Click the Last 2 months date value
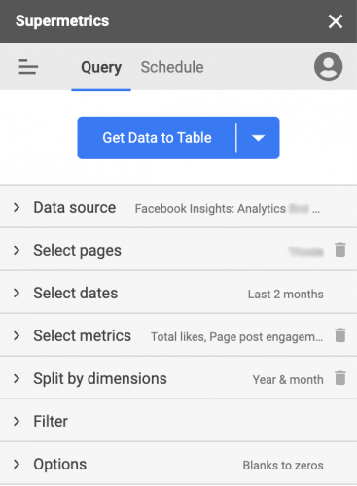Viewport: 357px width, 486px height. pos(286,295)
